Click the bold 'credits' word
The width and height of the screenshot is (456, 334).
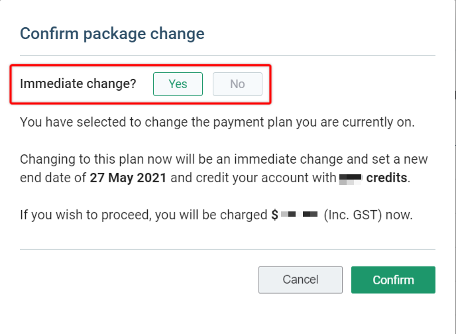387,179
